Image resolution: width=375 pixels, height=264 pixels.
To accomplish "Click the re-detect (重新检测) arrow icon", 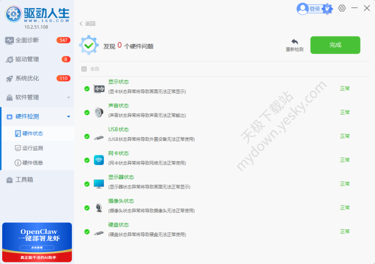I will coord(294,42).
